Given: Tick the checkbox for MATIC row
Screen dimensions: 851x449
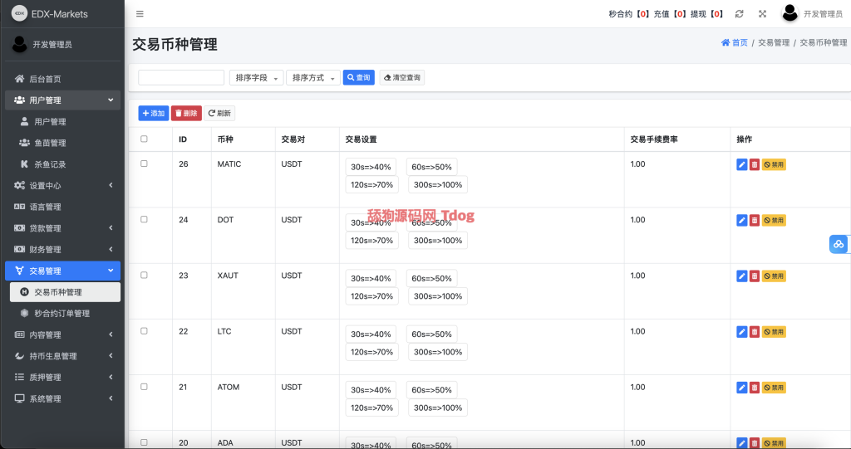Looking at the screenshot, I should click(x=144, y=164).
